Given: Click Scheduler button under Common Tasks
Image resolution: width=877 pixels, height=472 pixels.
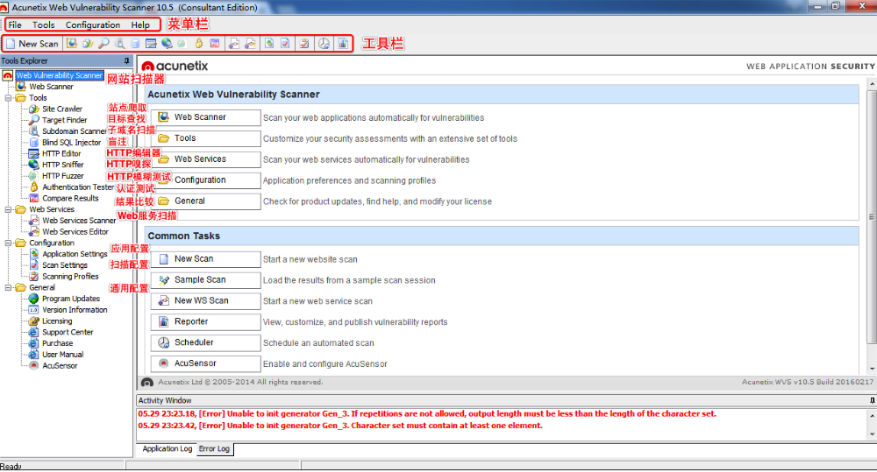Looking at the screenshot, I should pos(205,342).
